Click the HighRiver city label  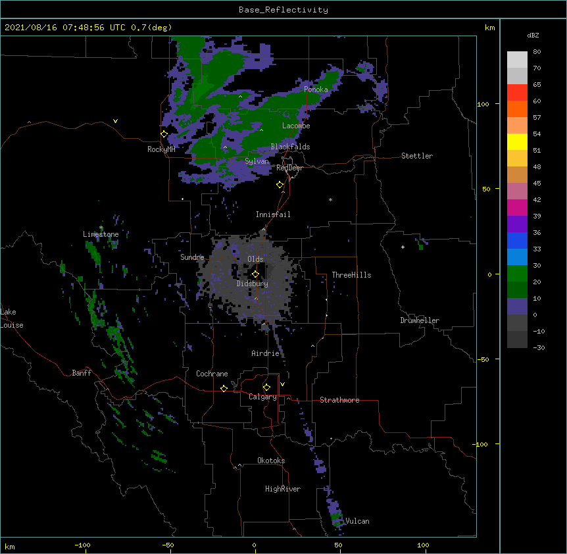pos(283,489)
